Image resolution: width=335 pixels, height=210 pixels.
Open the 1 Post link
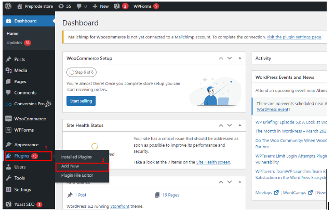(x=81, y=195)
